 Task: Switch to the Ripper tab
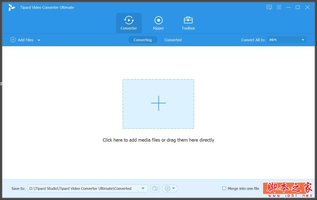[158, 23]
